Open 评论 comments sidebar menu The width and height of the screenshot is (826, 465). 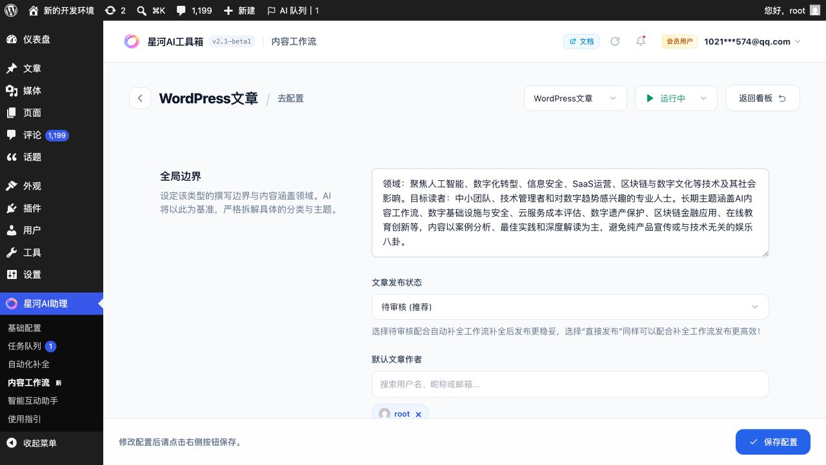pos(52,135)
